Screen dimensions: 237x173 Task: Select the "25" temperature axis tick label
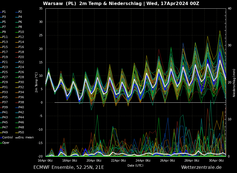pyautogui.click(x=41, y=35)
